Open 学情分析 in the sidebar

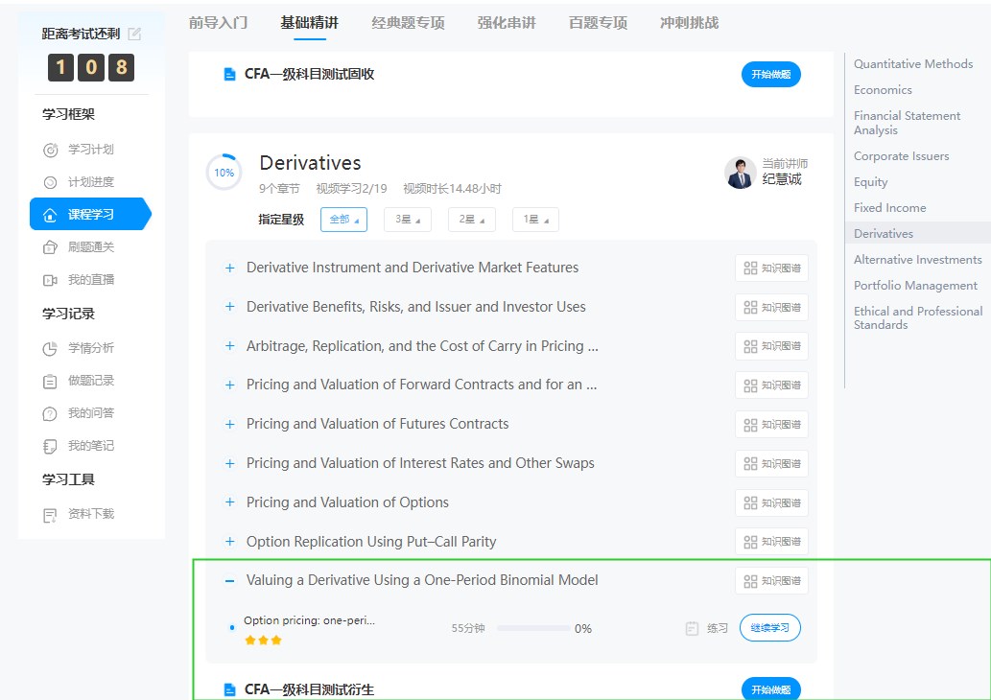coord(90,348)
